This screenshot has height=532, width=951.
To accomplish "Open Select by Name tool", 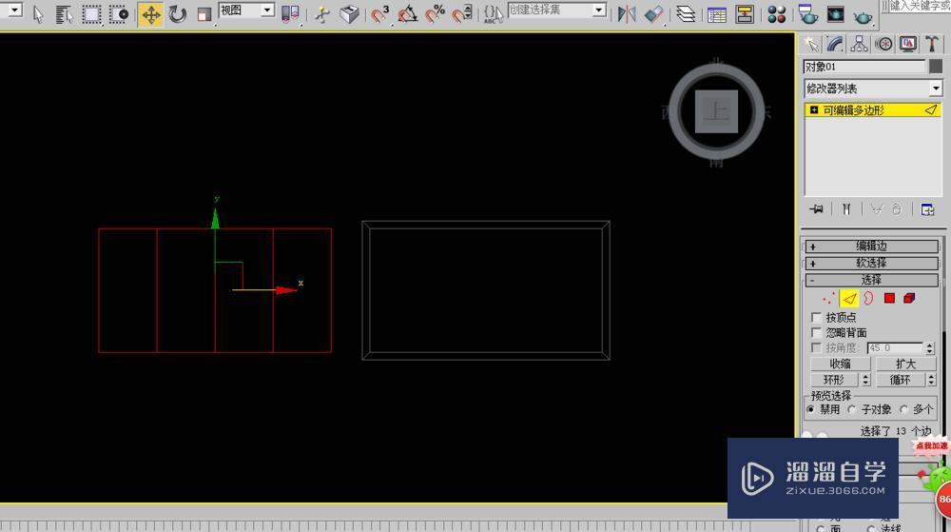I will [64, 14].
